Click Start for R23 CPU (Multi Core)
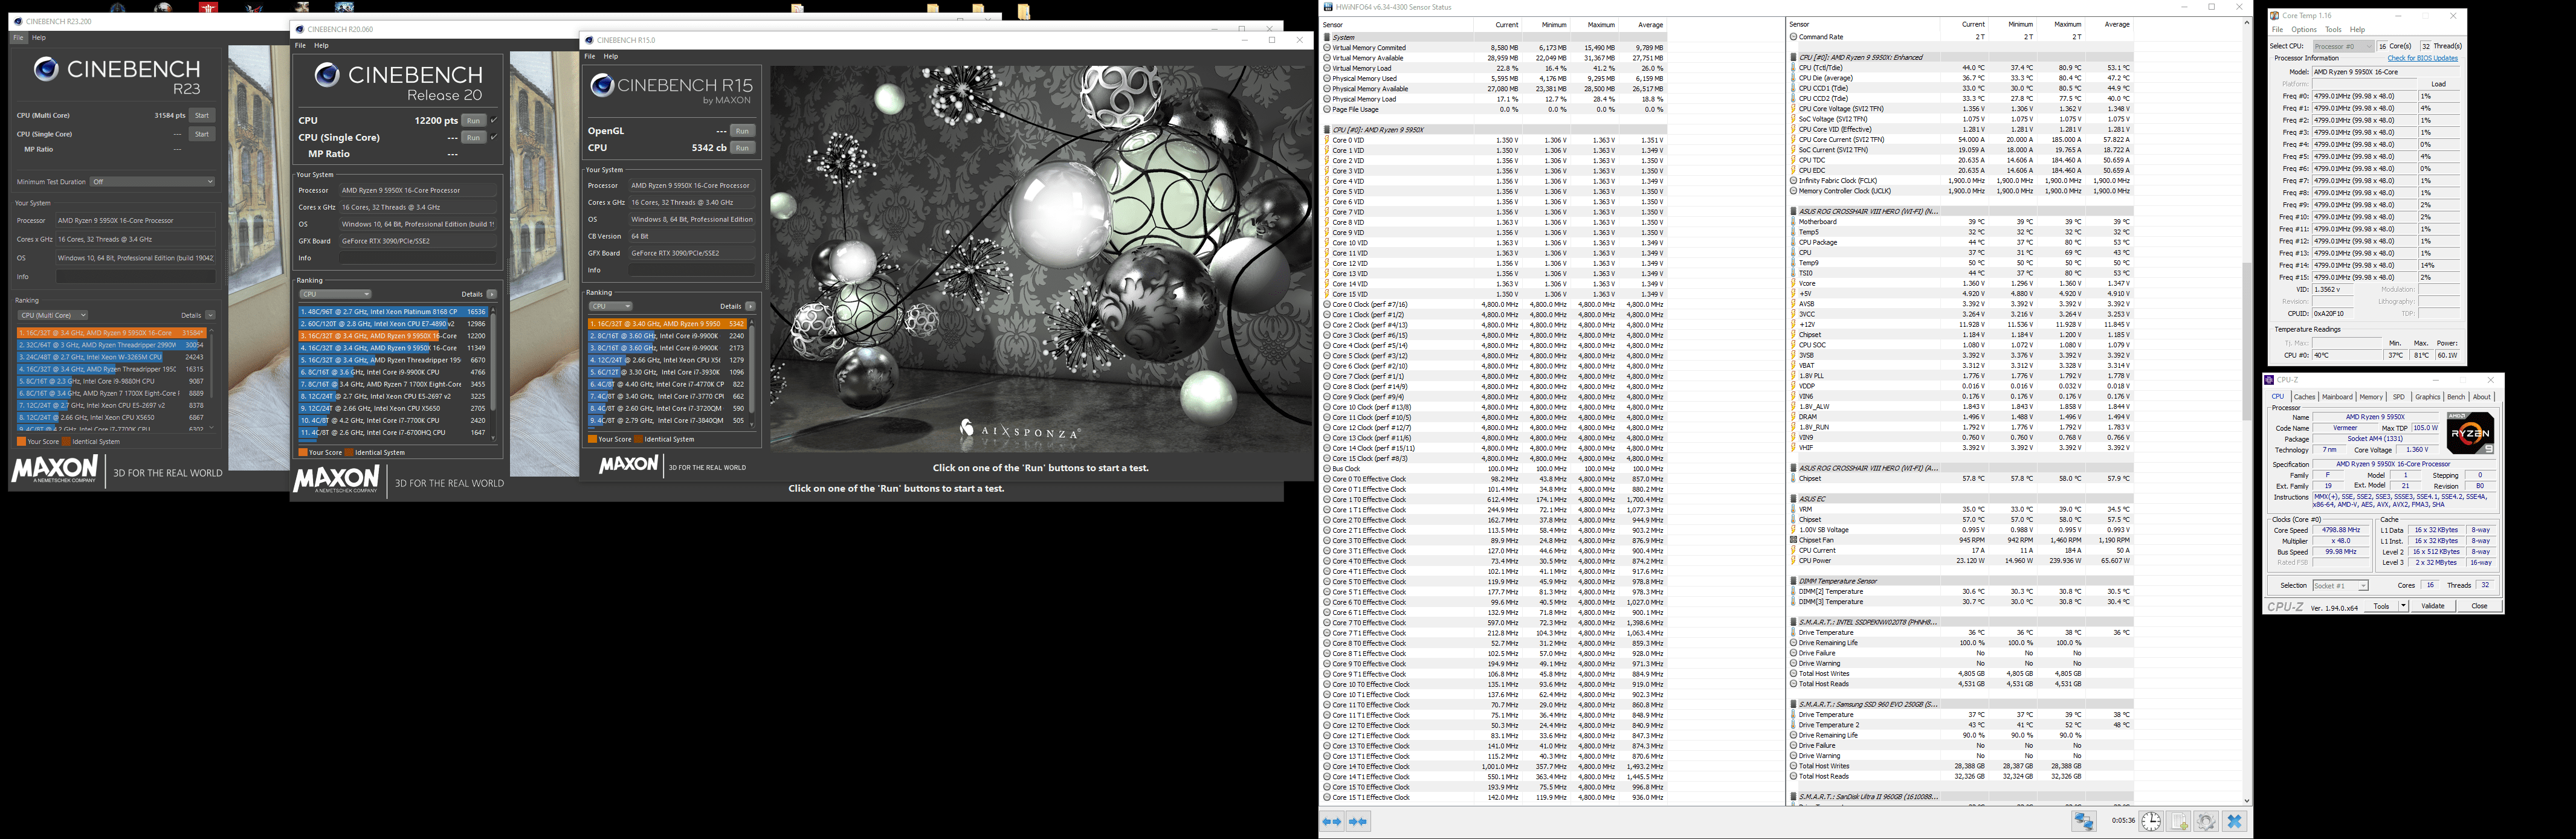 (202, 115)
